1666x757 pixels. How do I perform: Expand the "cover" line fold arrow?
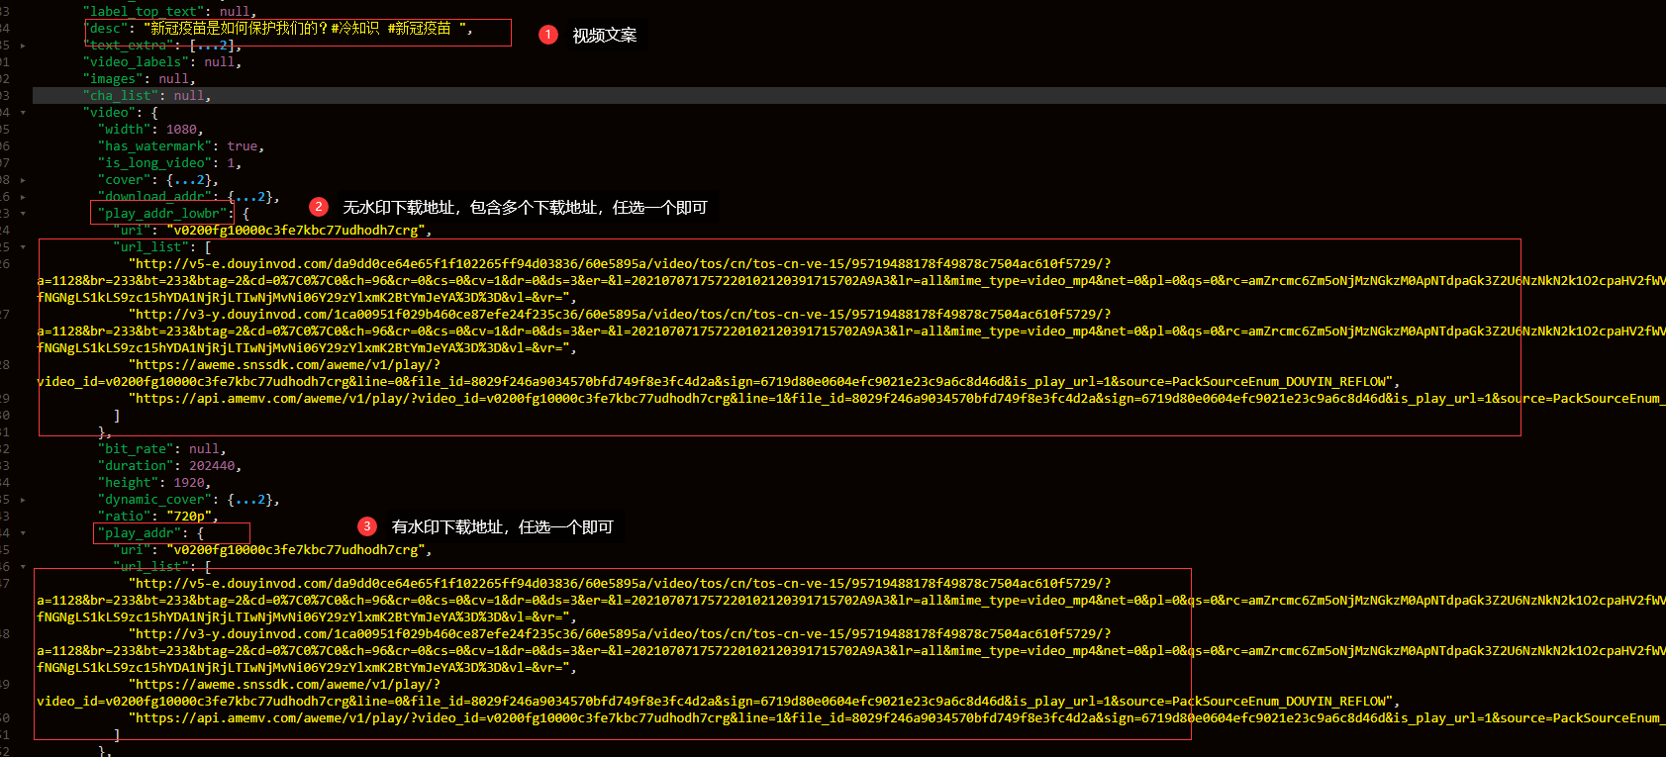[23, 180]
